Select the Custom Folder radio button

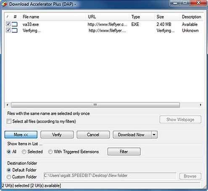coord(9,177)
